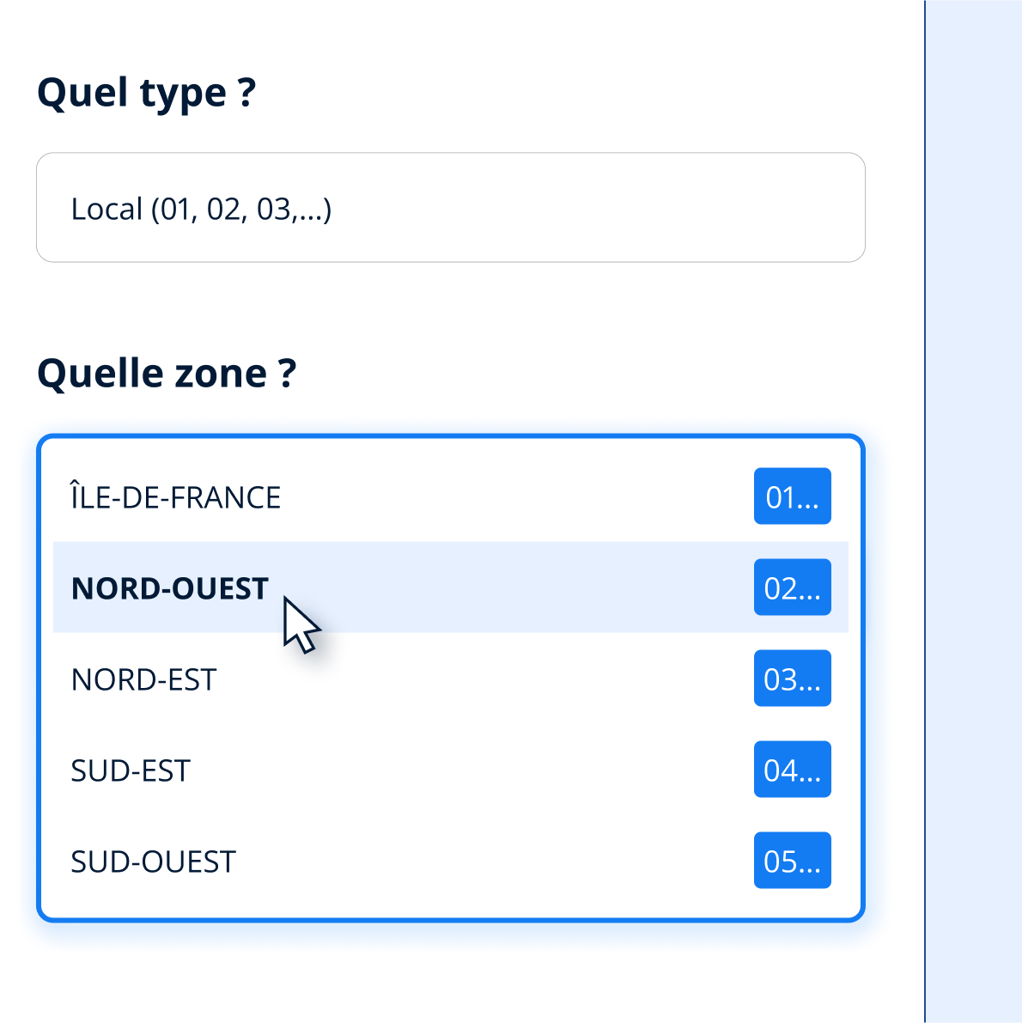This screenshot has width=1022, height=1023.
Task: Click empty space in ÎLE-DE-FRANCE row
Action: point(515,497)
